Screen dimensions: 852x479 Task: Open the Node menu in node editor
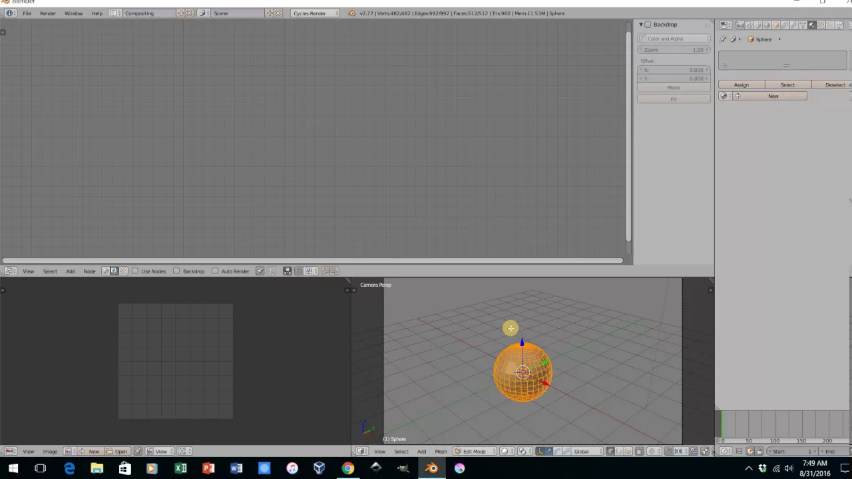(x=89, y=271)
